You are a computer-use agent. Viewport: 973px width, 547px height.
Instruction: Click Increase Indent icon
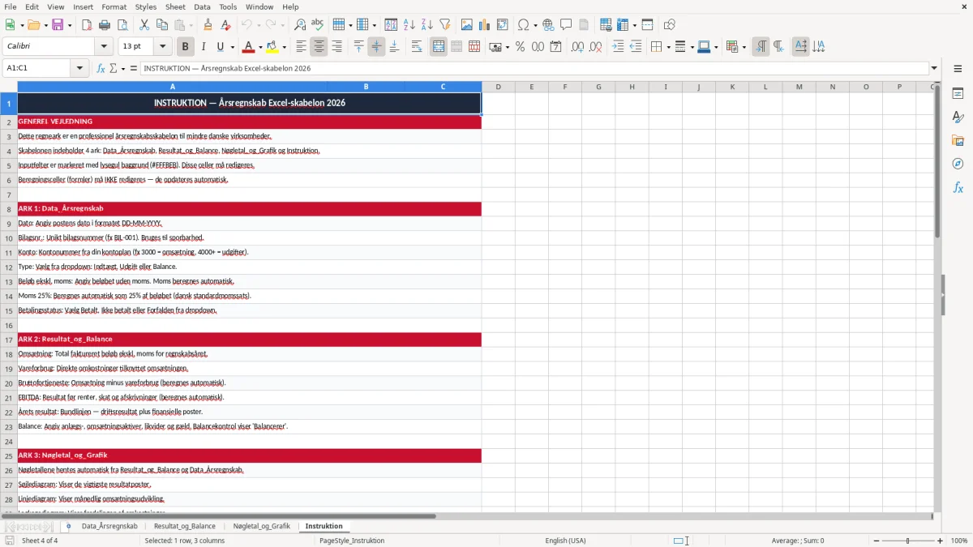click(618, 47)
